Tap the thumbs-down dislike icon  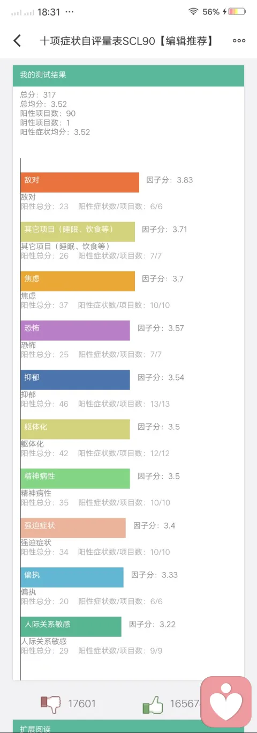coord(51,703)
